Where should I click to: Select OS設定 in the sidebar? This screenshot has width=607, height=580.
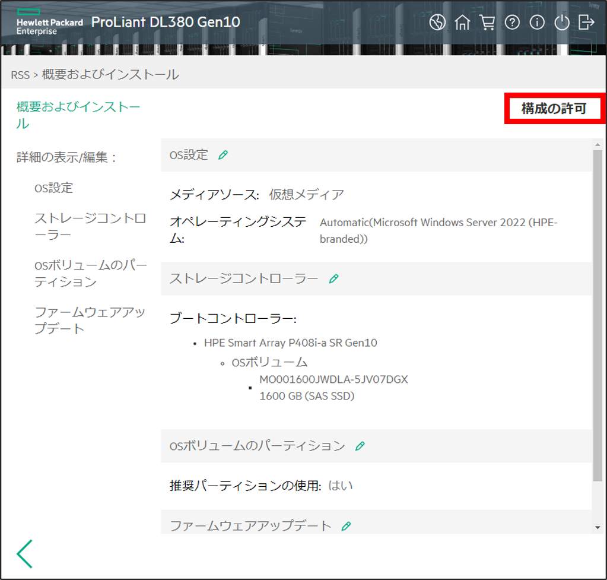(x=54, y=188)
